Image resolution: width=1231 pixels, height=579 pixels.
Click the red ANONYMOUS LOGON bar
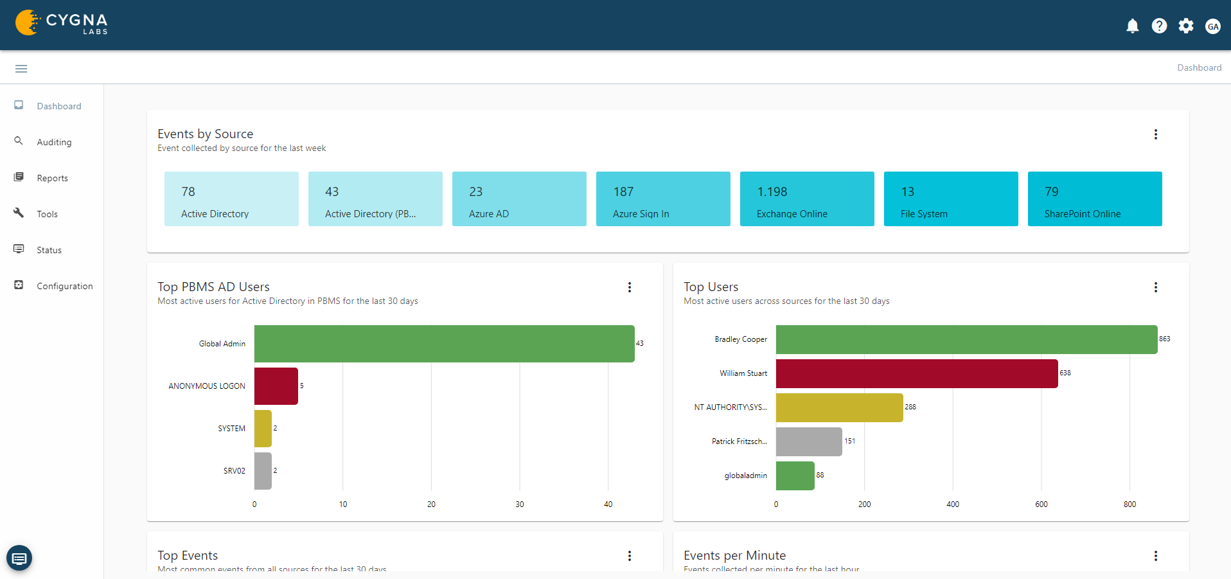tap(276, 386)
